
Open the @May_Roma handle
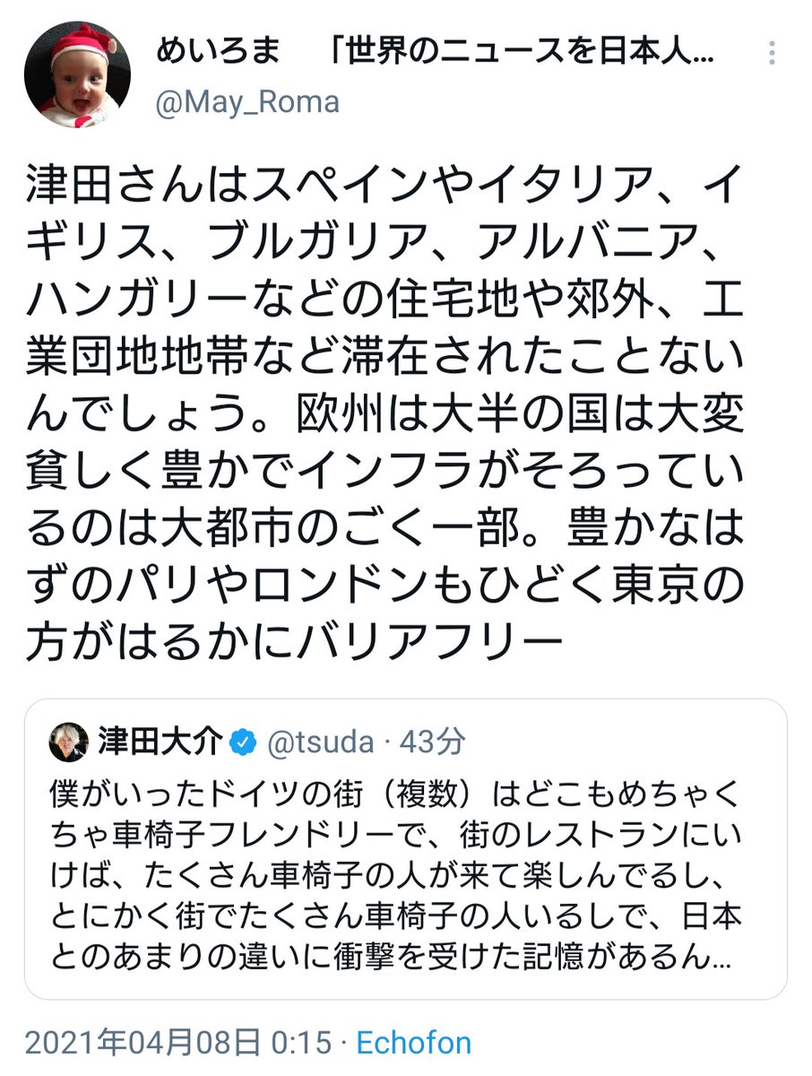(248, 102)
